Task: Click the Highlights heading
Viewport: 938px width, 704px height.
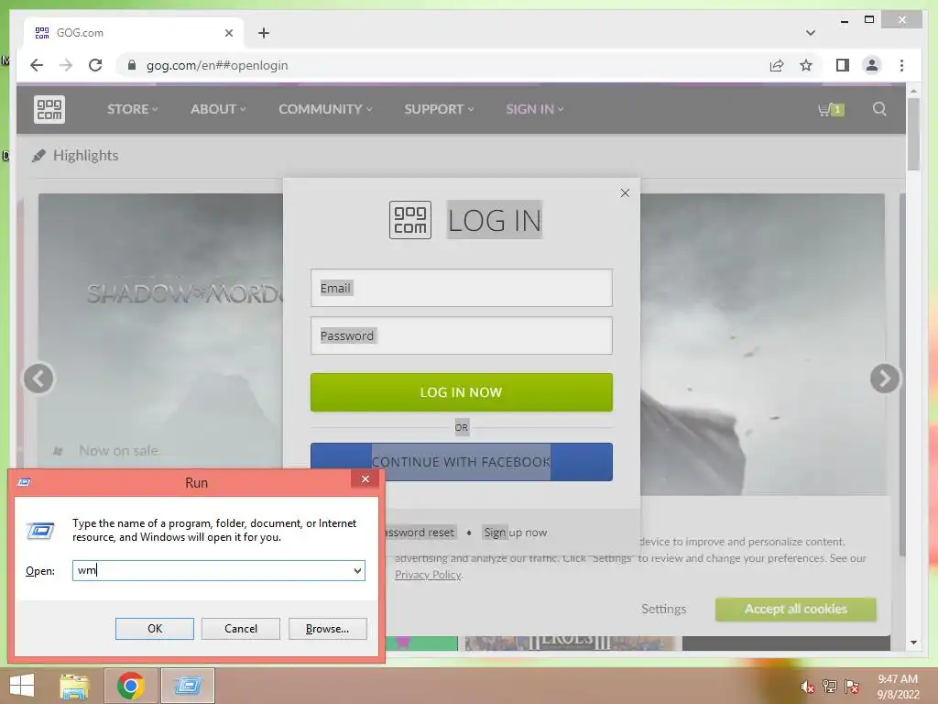Action: (x=85, y=156)
